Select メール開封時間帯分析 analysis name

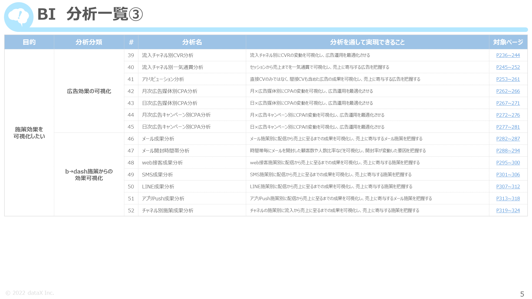[x=165, y=151]
